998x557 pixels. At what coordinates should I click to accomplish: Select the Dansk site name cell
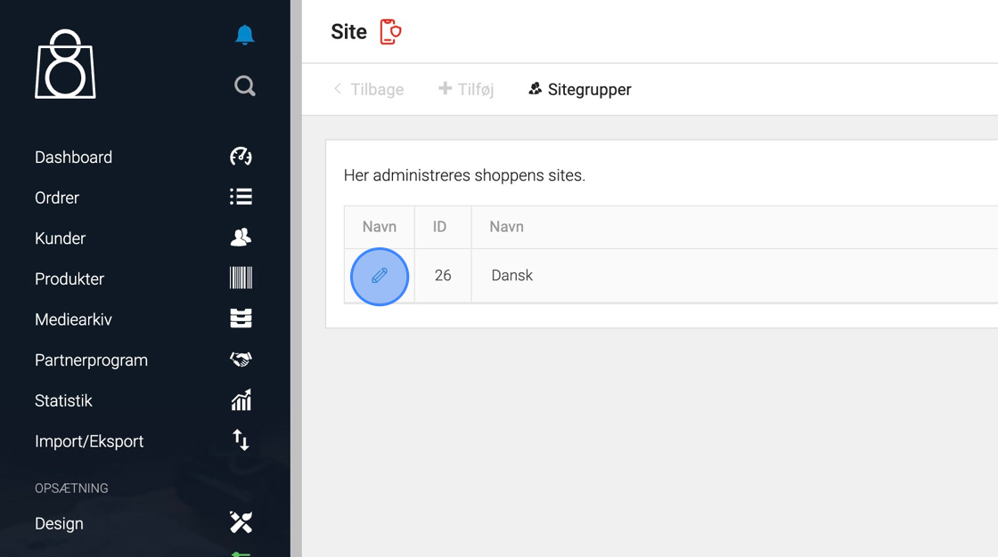pos(512,276)
